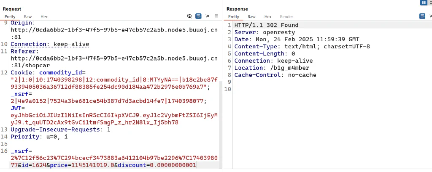Open the Response Render tab
The width and height of the screenshot is (432, 172).
(x=286, y=17)
